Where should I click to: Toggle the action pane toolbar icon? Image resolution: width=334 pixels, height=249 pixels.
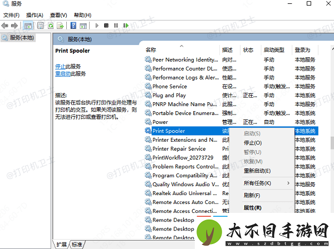(x=83, y=26)
